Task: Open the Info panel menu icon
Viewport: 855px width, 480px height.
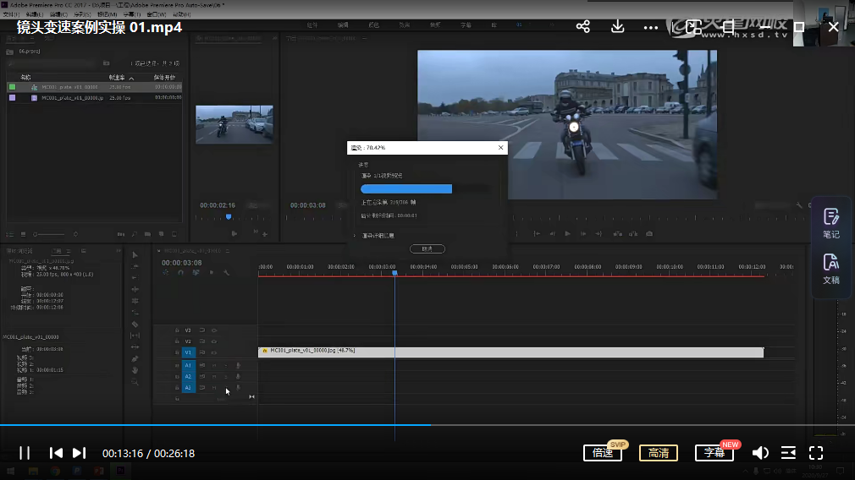Action: coord(69,251)
